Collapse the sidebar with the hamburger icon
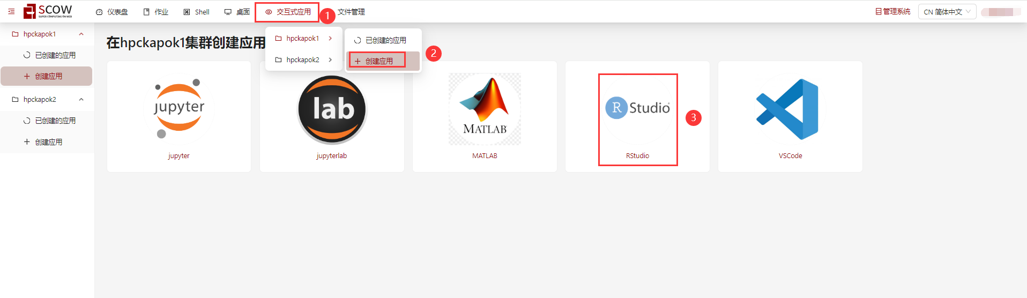Viewport: 1027px width, 298px height. (x=11, y=11)
